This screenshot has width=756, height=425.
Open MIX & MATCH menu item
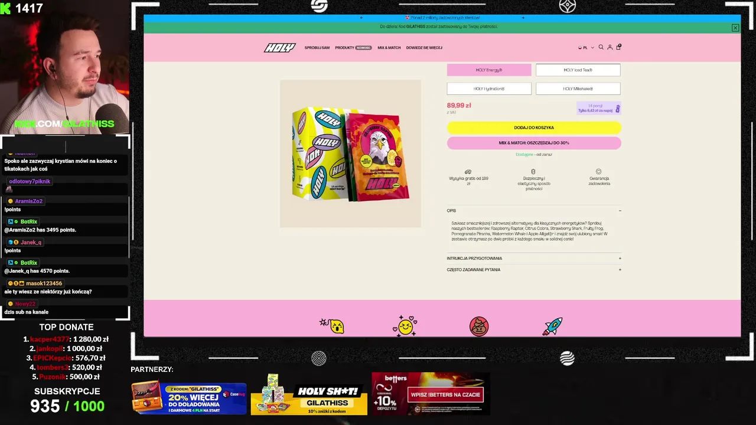389,48
